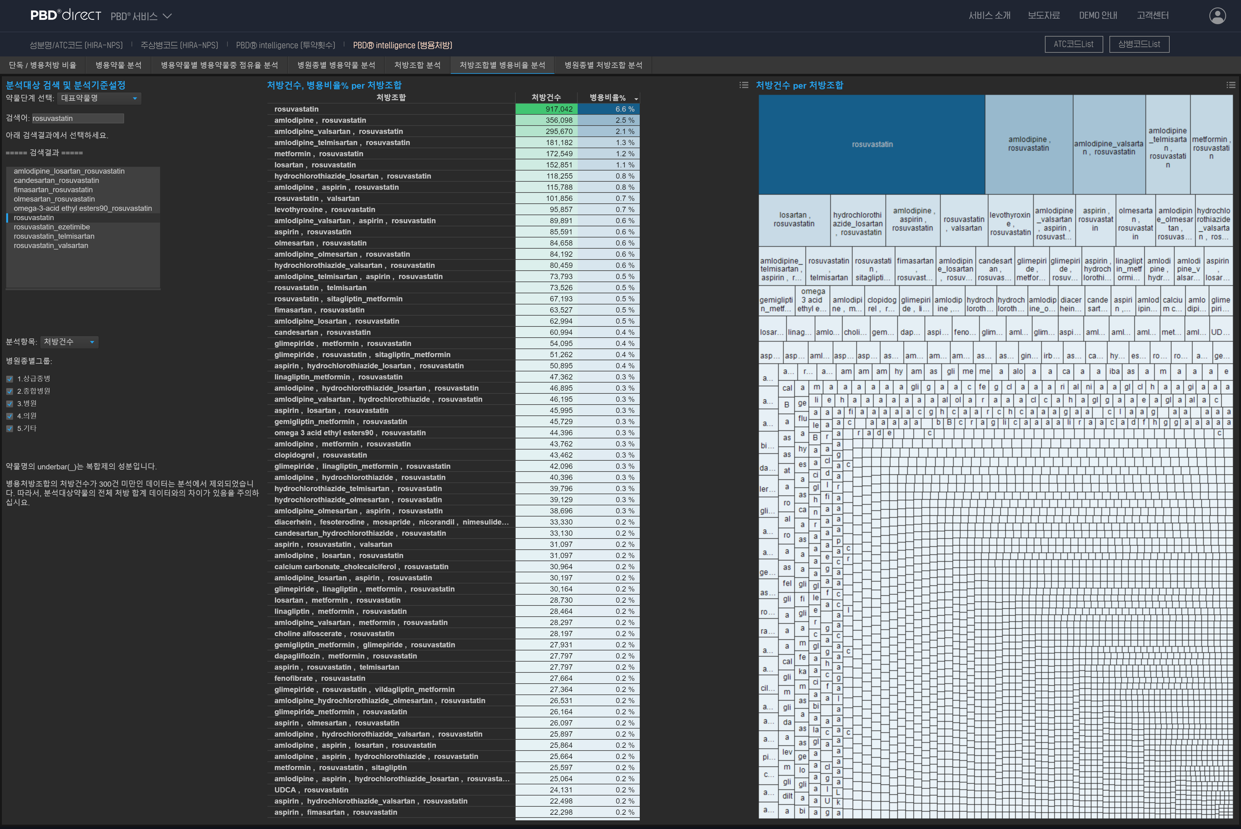Open PBD intelligence (투약횟수) link

[286, 46]
